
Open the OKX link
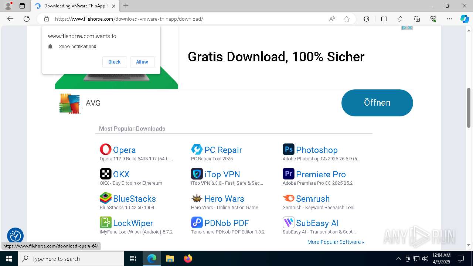(x=121, y=174)
